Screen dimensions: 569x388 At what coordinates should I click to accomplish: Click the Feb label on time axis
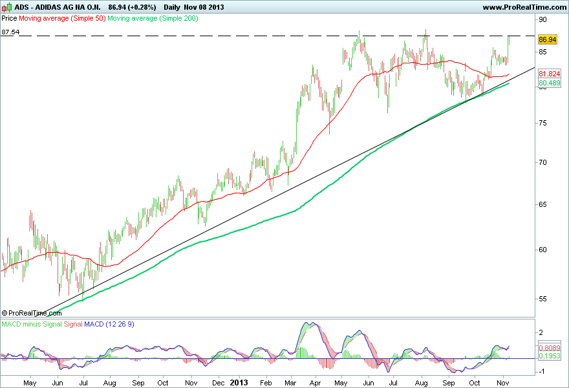266,383
